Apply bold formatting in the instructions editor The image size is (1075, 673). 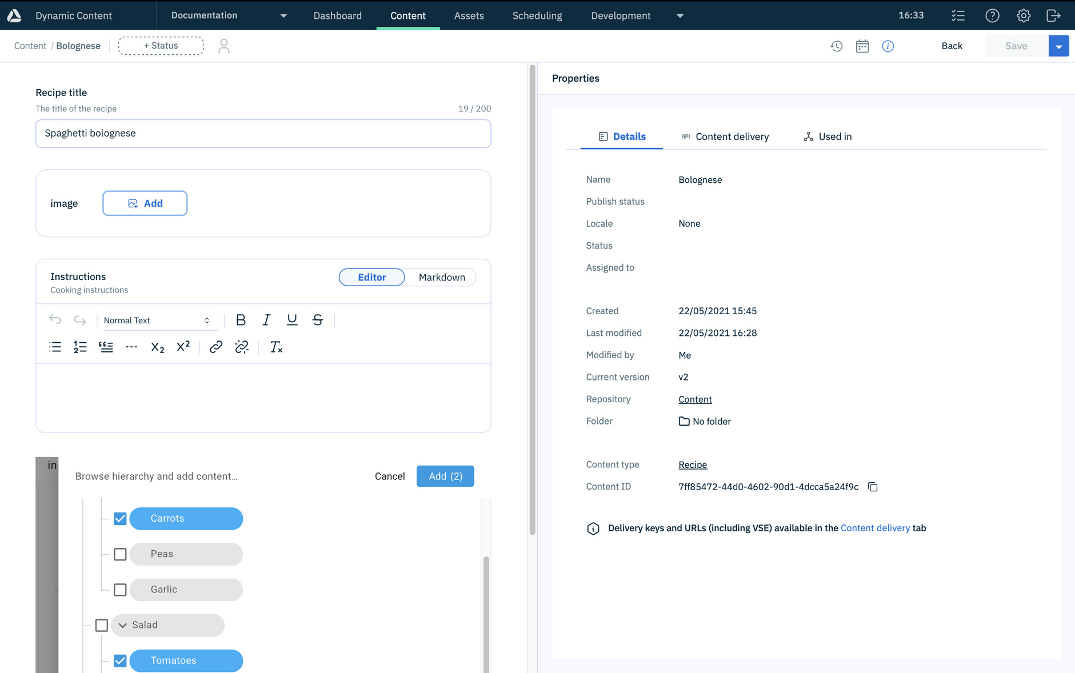241,320
